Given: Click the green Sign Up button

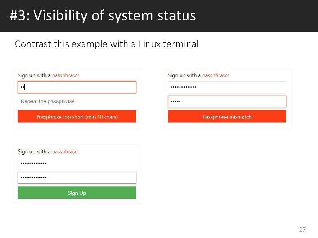Looking at the screenshot, I should (x=77, y=193).
